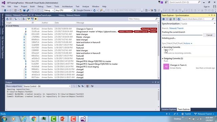This screenshot has height=122, width=217.
Task: Open Team Explorer Home page
Action: (171, 19)
